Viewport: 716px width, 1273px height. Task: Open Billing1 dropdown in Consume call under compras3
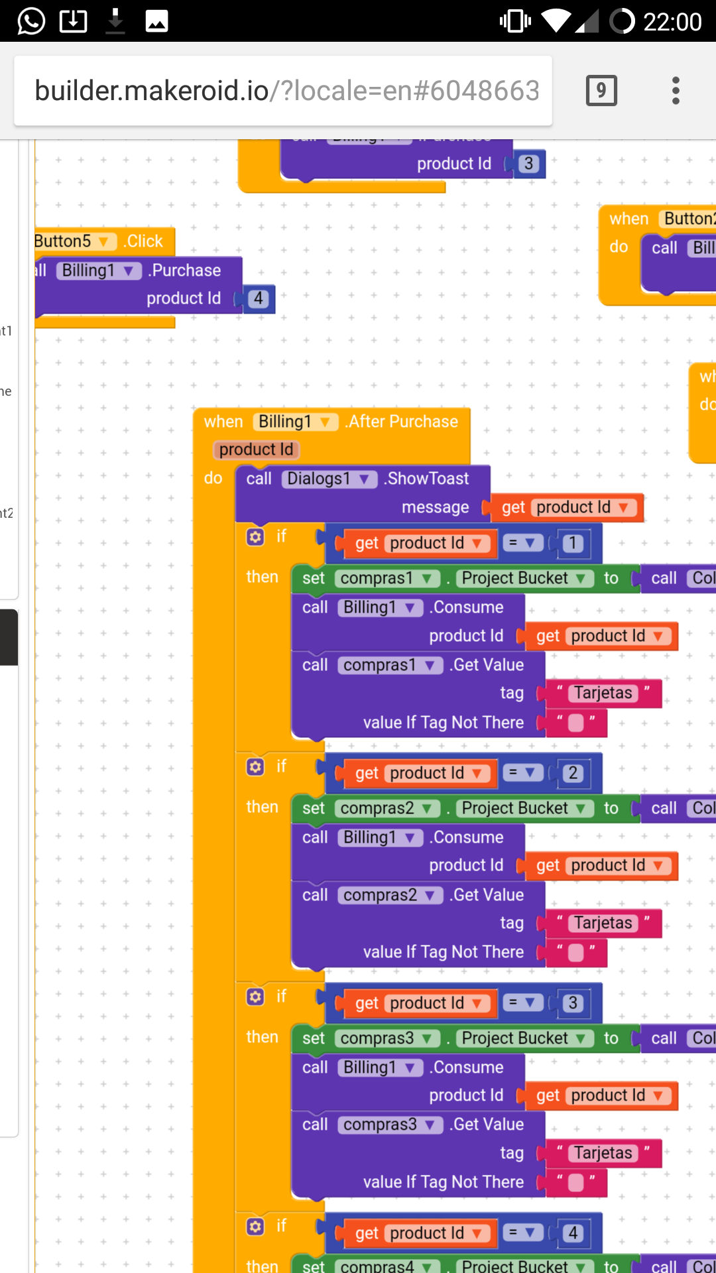(x=381, y=1067)
